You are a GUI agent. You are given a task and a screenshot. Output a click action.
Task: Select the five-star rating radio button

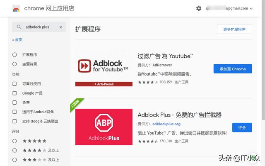[x=14, y=141]
